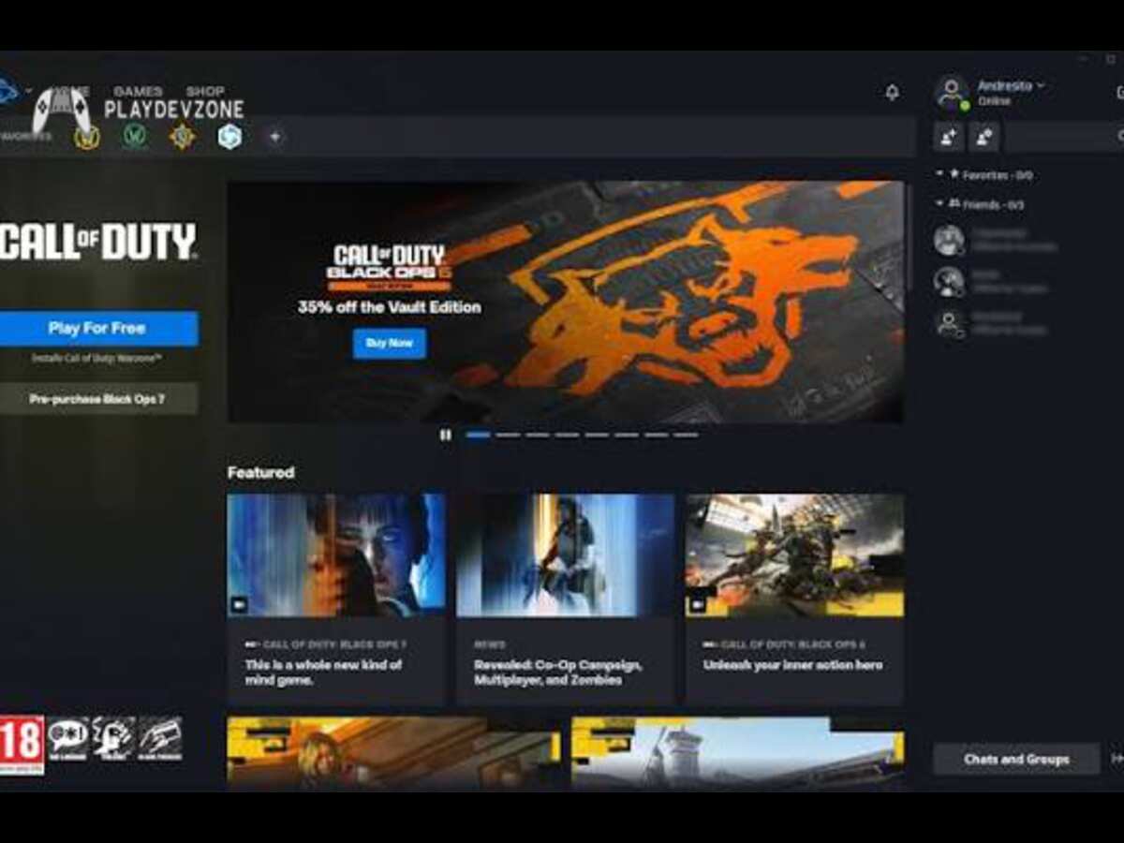Viewport: 1124px width, 843px height.
Task: Click '35% off the Vault Edition' text
Action: 389,307
